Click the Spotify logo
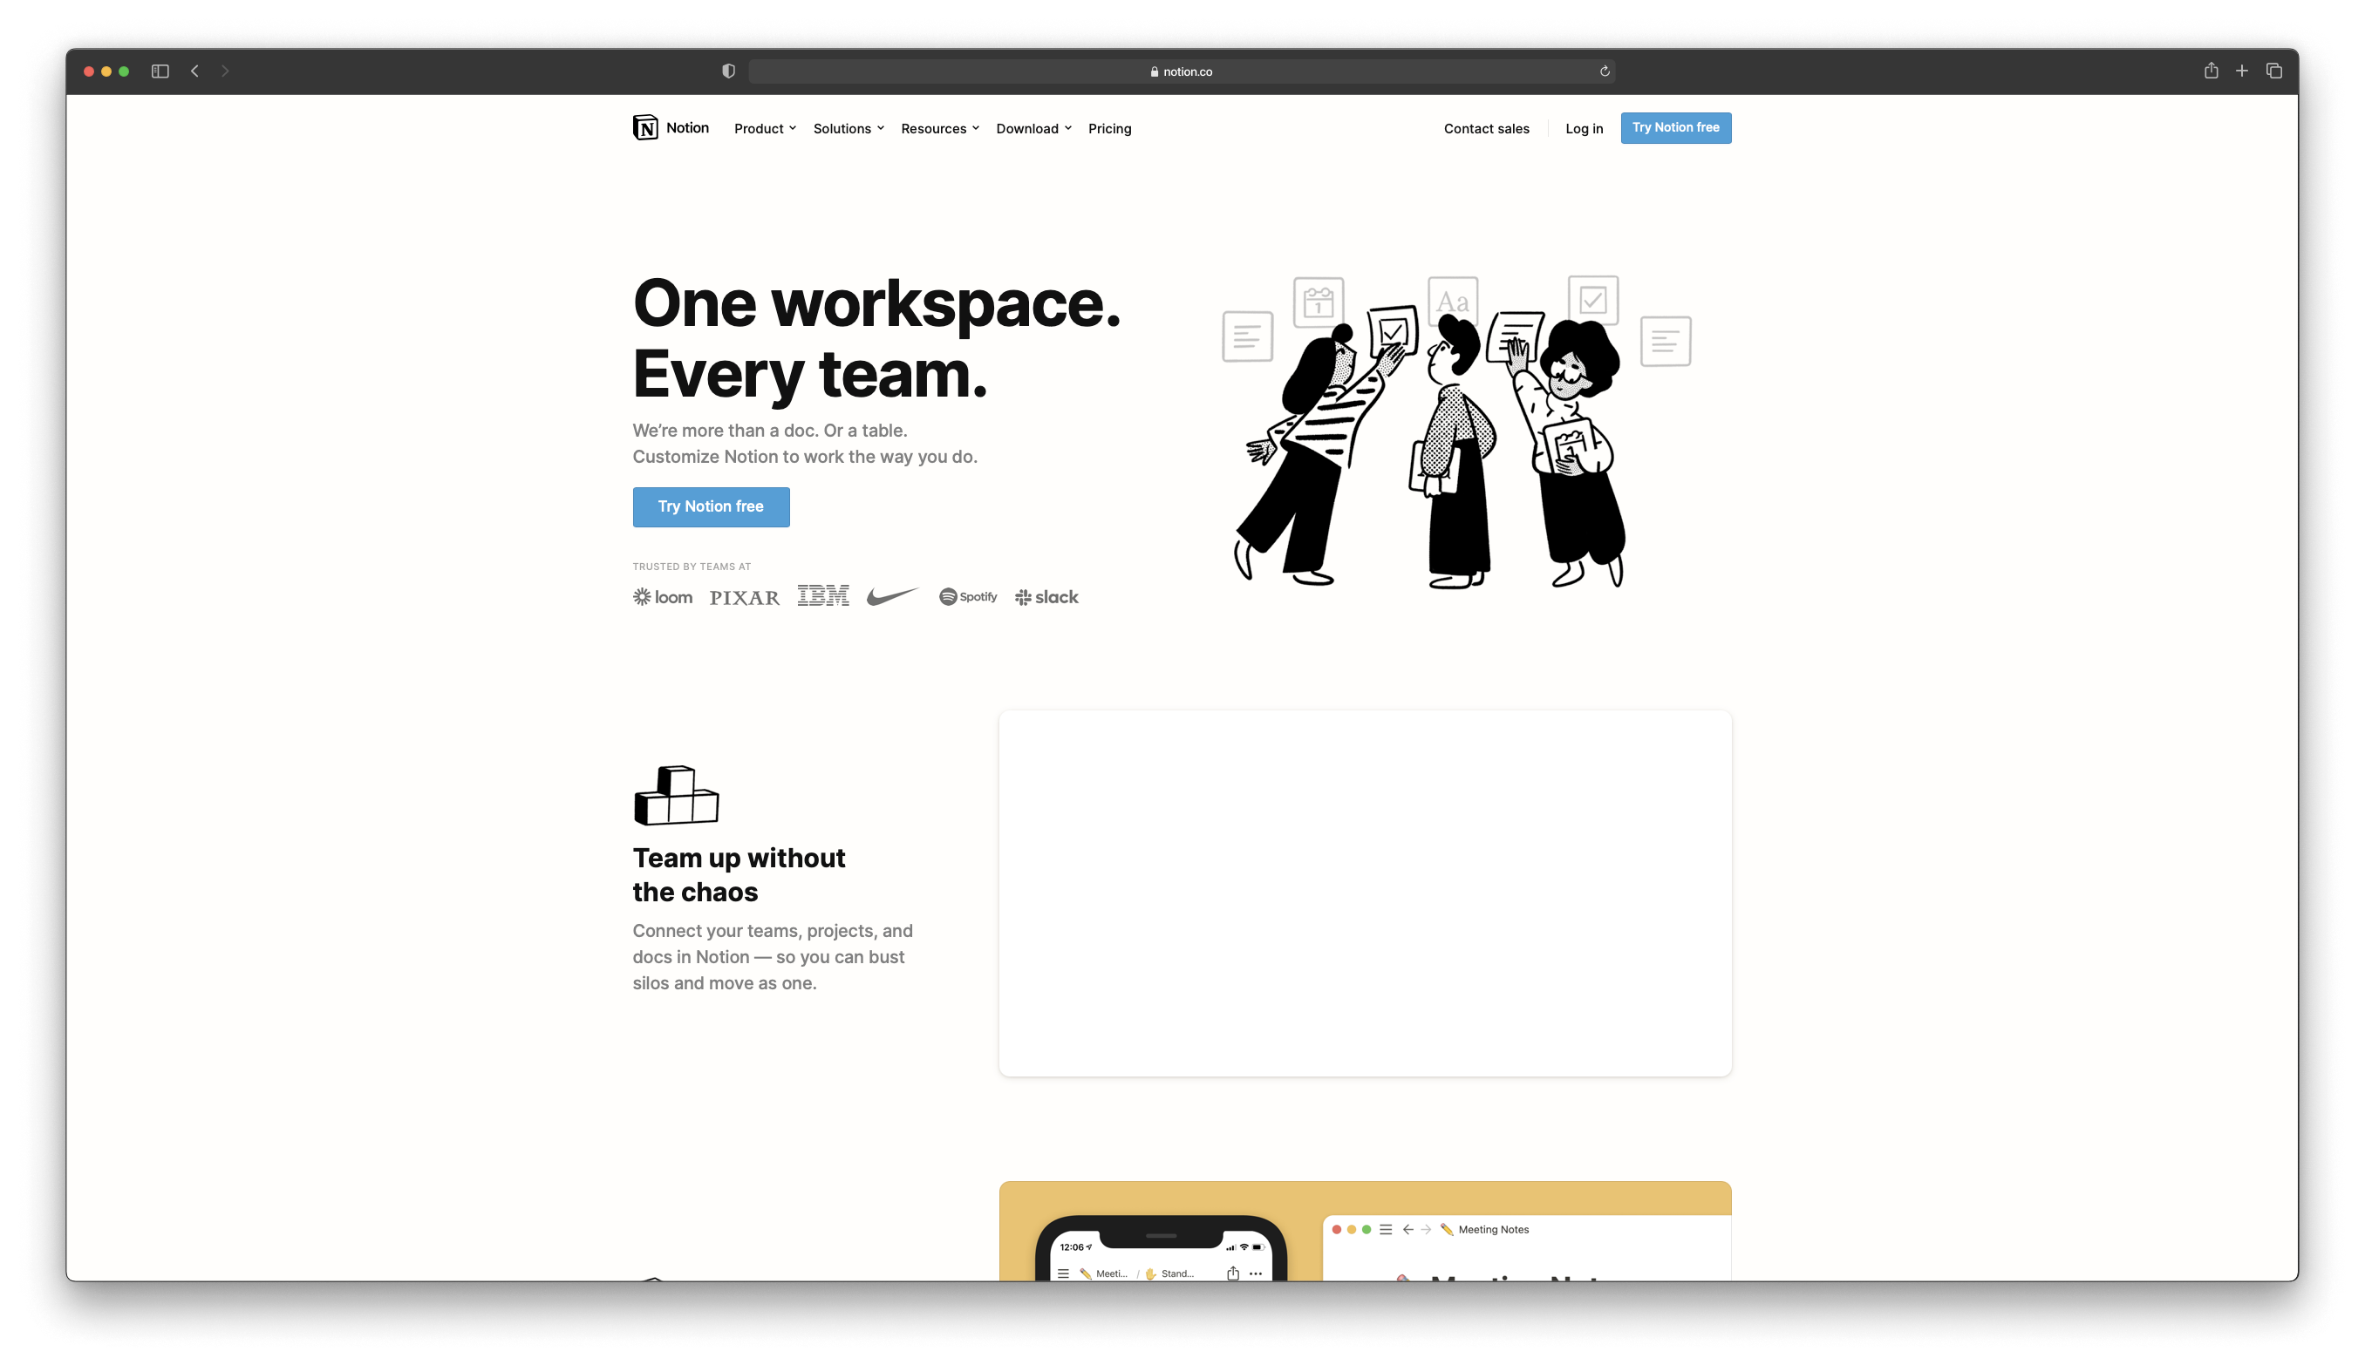The image size is (2365, 1365). [968, 597]
